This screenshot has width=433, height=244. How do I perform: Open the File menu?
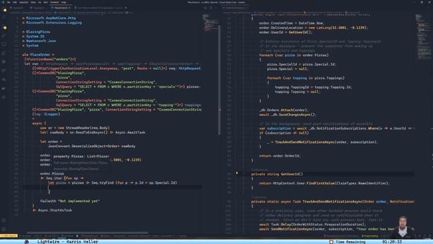point(9,2)
